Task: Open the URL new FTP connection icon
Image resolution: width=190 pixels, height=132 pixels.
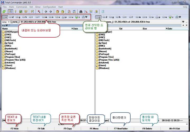Action: coord(74,12)
